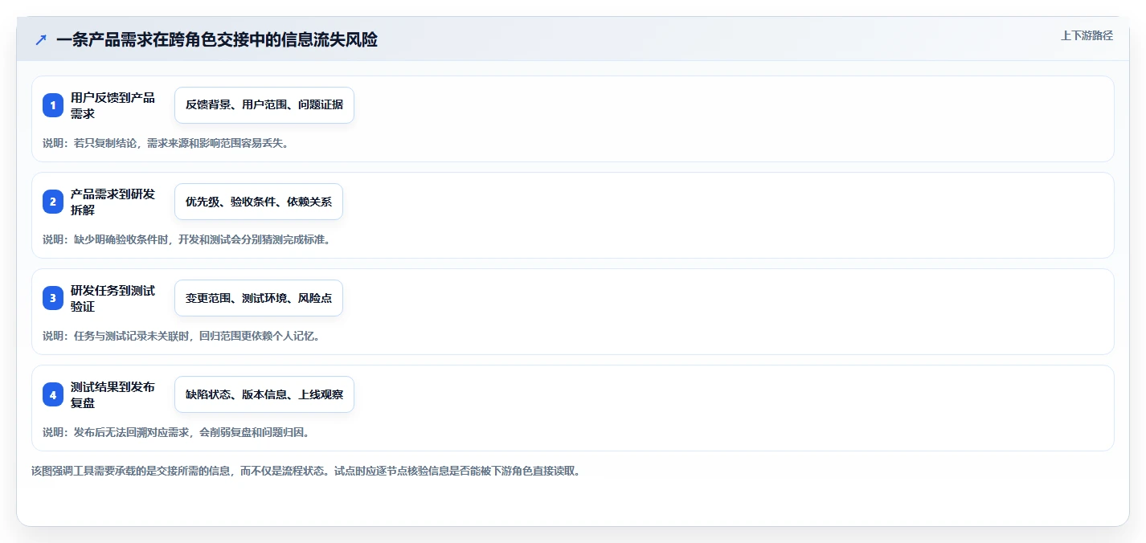Click the title 一条产品需求在跨角色交接中的信息流失风险
The image size is (1146, 543).
[217, 39]
